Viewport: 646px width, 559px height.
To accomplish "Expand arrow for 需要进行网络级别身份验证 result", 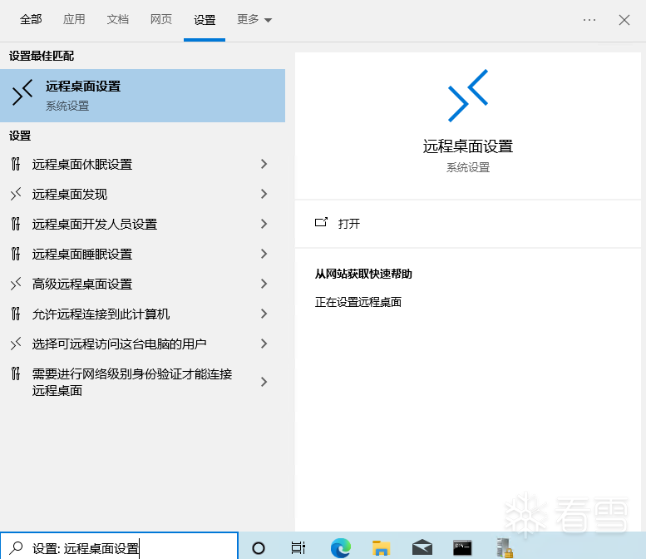I will point(264,382).
